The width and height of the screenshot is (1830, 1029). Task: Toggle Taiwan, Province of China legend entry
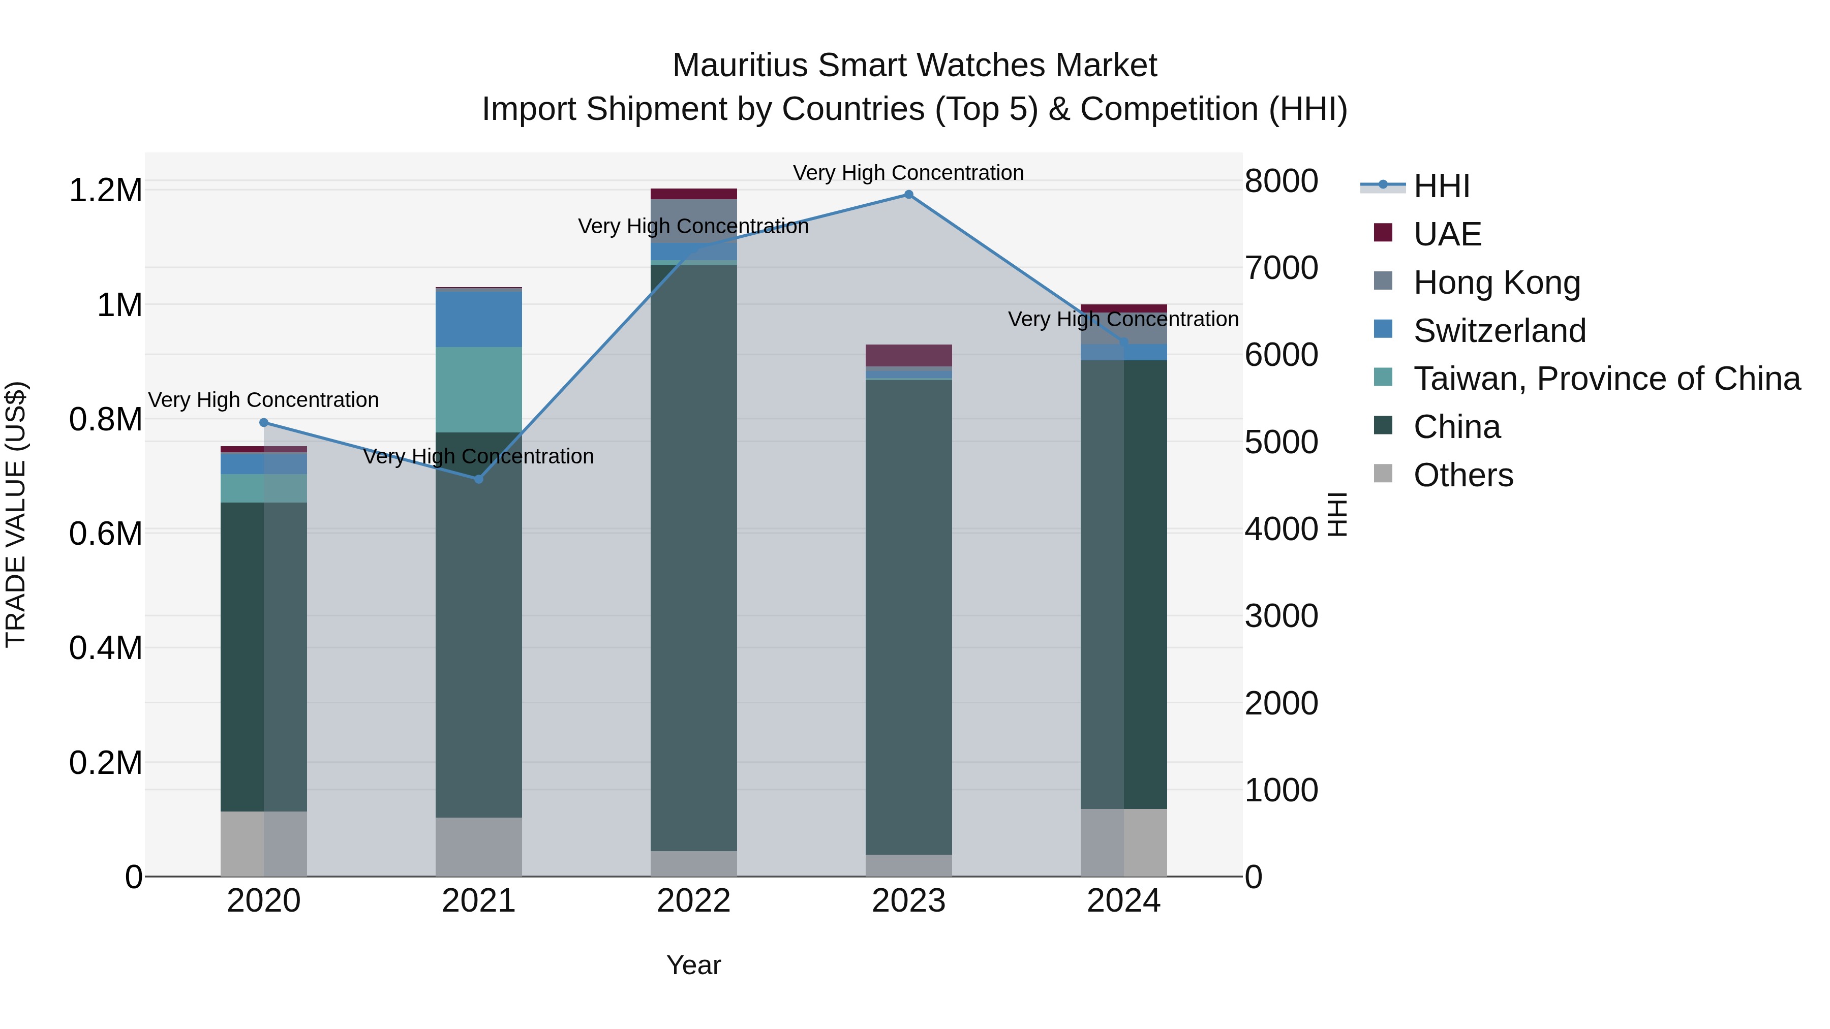(1588, 379)
